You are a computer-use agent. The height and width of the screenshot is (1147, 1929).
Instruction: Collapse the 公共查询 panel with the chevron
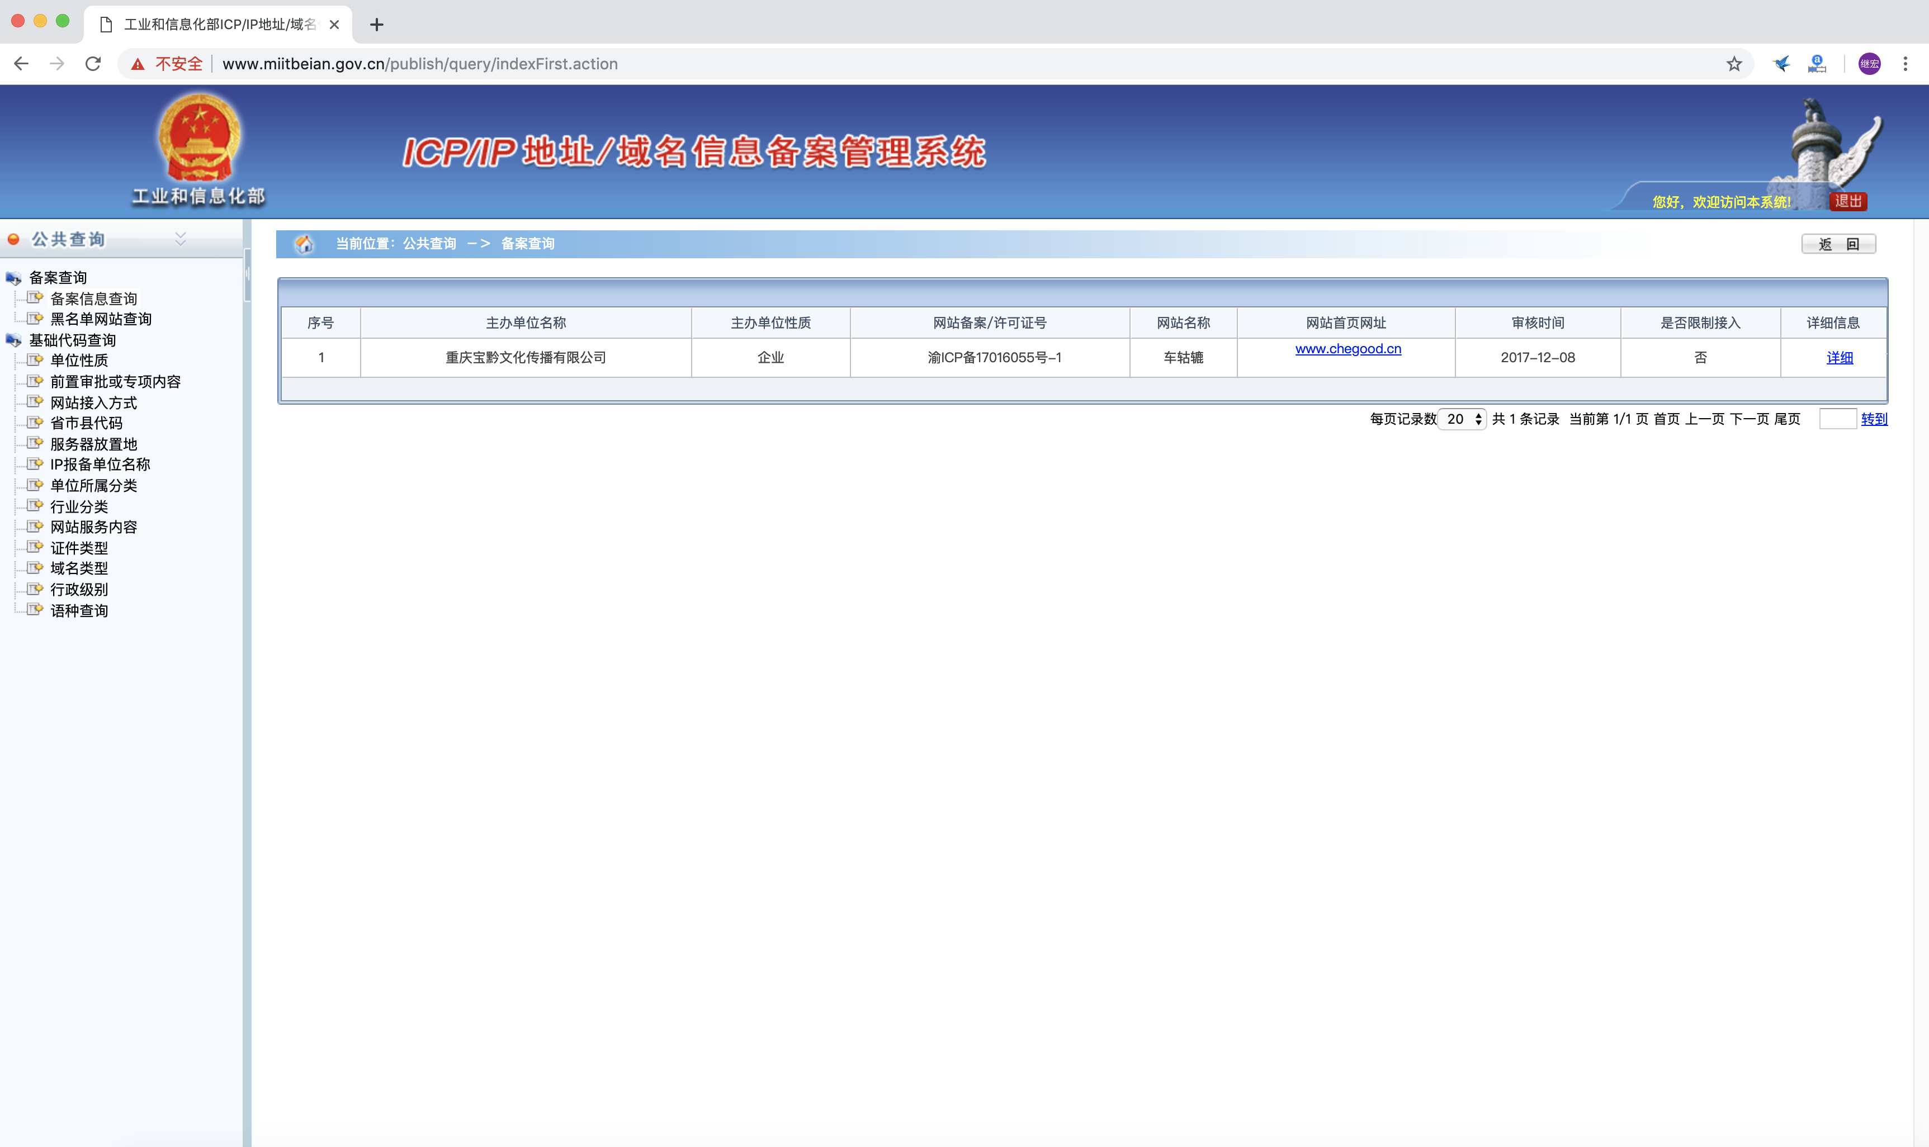pyautogui.click(x=180, y=238)
